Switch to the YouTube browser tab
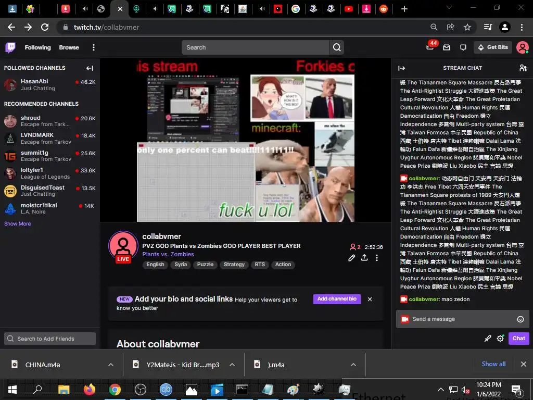The image size is (533, 400). [x=348, y=9]
